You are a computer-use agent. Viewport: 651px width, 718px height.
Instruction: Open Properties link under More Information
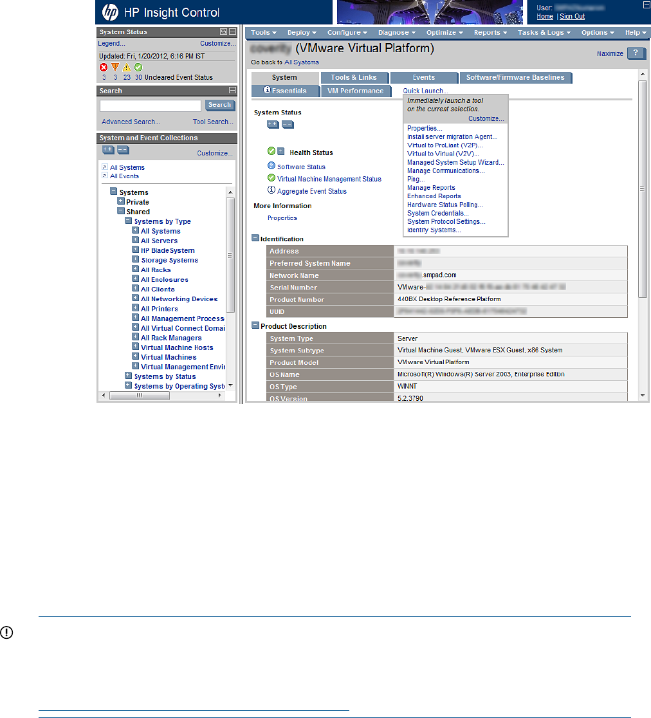282,218
